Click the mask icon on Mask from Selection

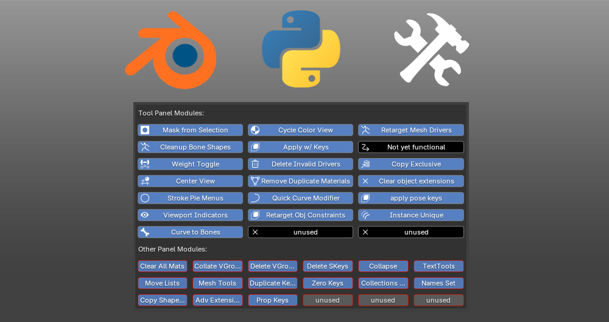click(145, 130)
